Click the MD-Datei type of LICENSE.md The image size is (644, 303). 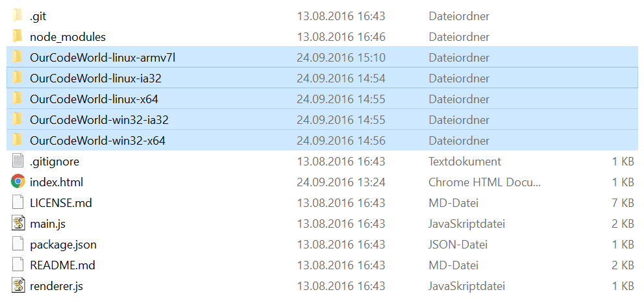(x=453, y=203)
